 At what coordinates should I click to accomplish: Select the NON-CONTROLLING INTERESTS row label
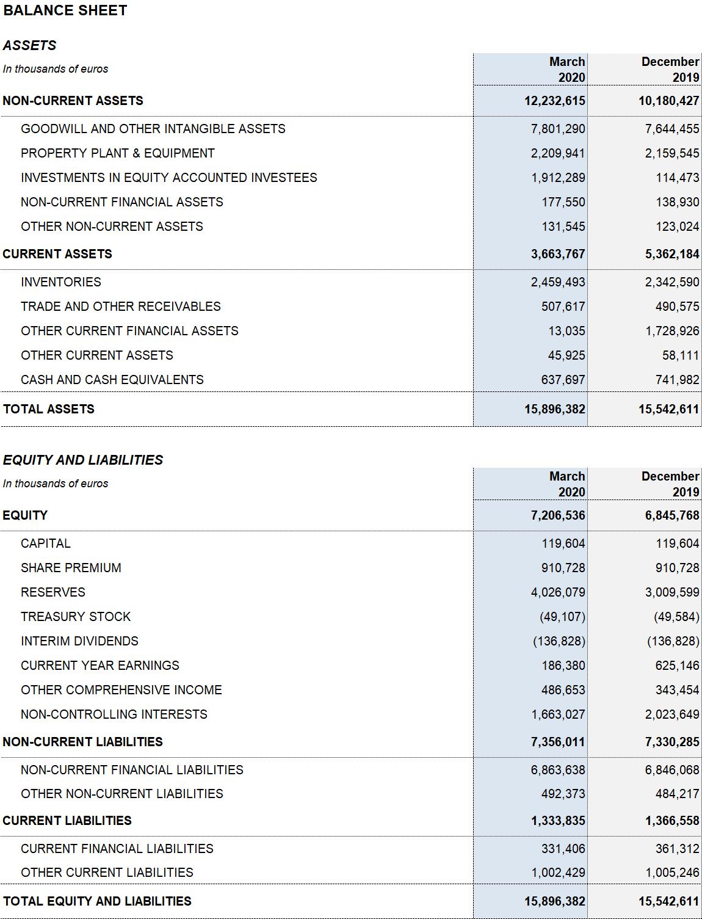coord(114,714)
